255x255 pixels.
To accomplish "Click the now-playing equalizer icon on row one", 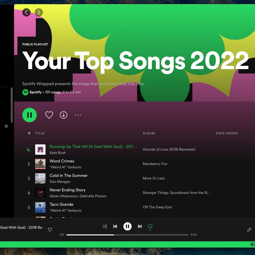I will (29, 149).
